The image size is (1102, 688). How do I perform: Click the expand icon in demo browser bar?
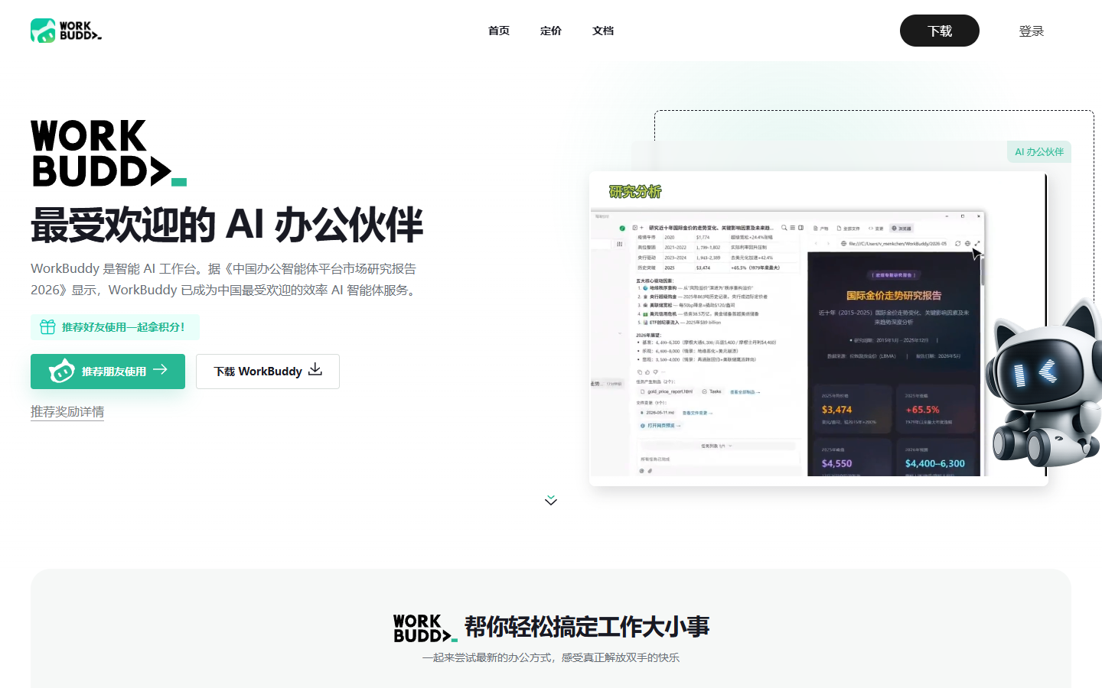977,243
